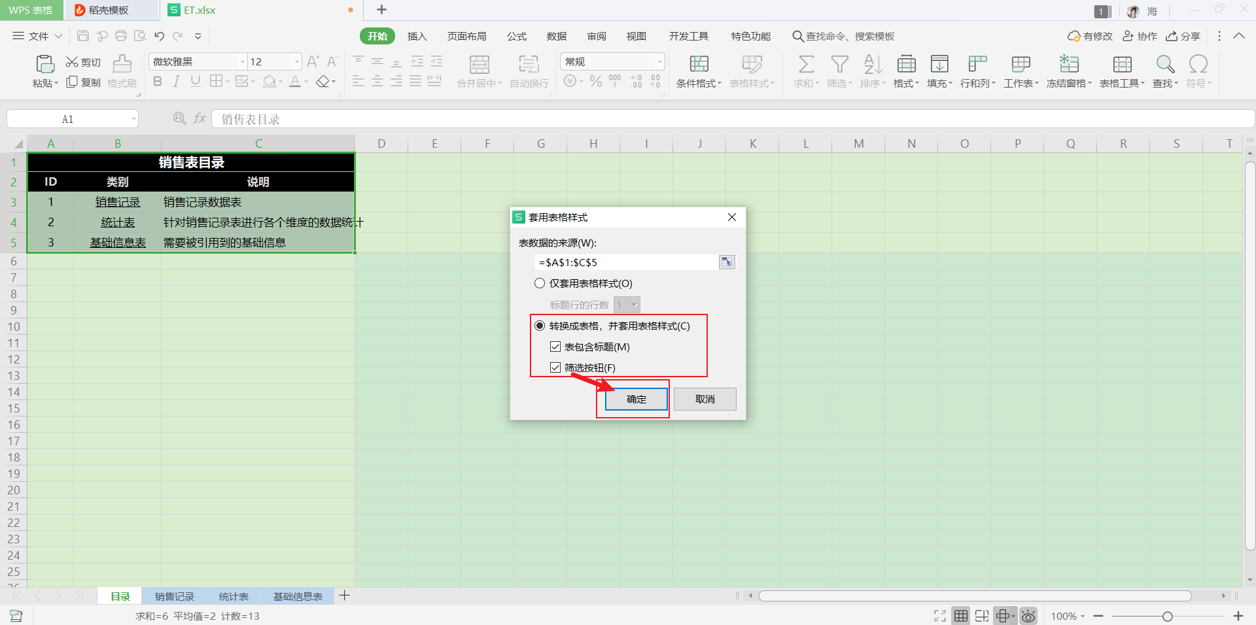Click the AutoSum sigma icon
Screen dimensions: 1256x625
806,64
